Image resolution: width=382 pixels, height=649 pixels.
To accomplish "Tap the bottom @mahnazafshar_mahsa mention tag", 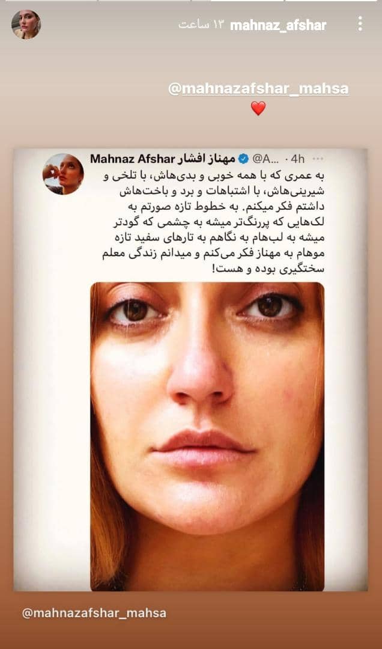I will [94, 612].
